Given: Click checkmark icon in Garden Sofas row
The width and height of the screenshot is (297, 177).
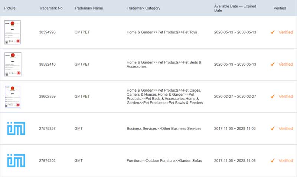Looking at the screenshot, I should (x=272, y=161).
